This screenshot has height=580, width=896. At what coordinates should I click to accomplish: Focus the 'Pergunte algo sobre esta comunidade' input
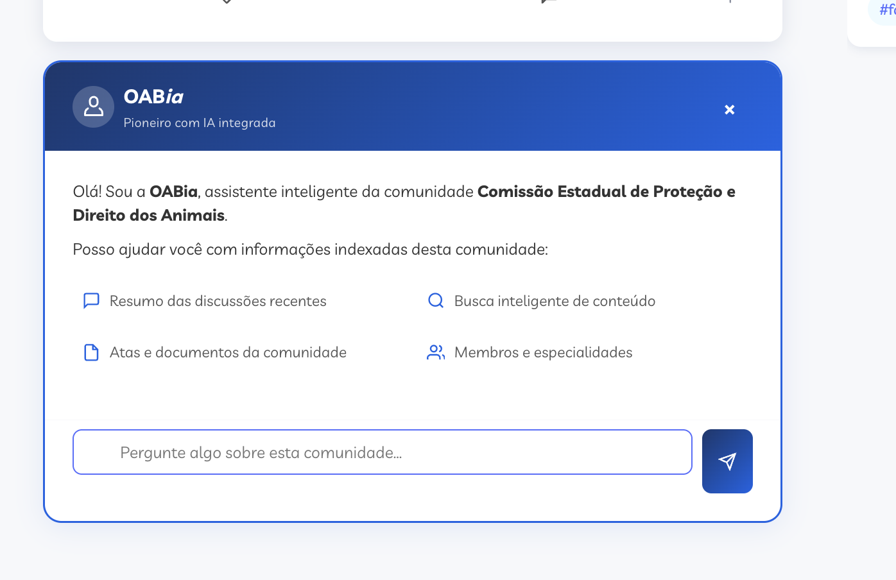click(x=382, y=452)
